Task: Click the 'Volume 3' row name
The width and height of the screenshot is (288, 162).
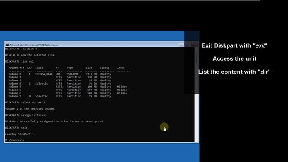Action: pos(15,84)
